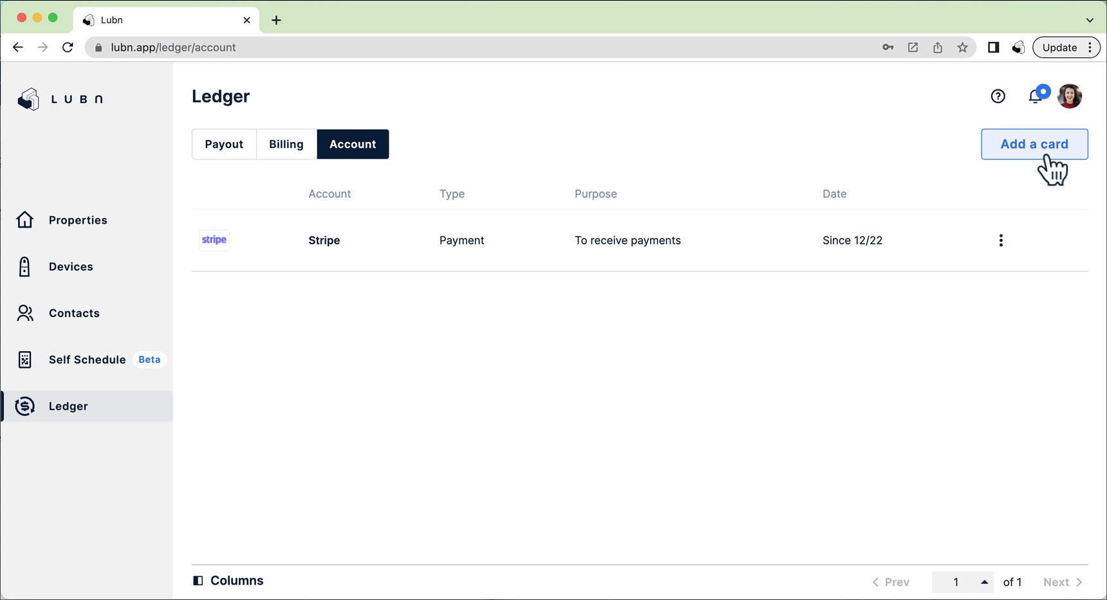The image size is (1107, 600).
Task: Click the Lubn logo in sidebar
Action: pyautogui.click(x=60, y=99)
